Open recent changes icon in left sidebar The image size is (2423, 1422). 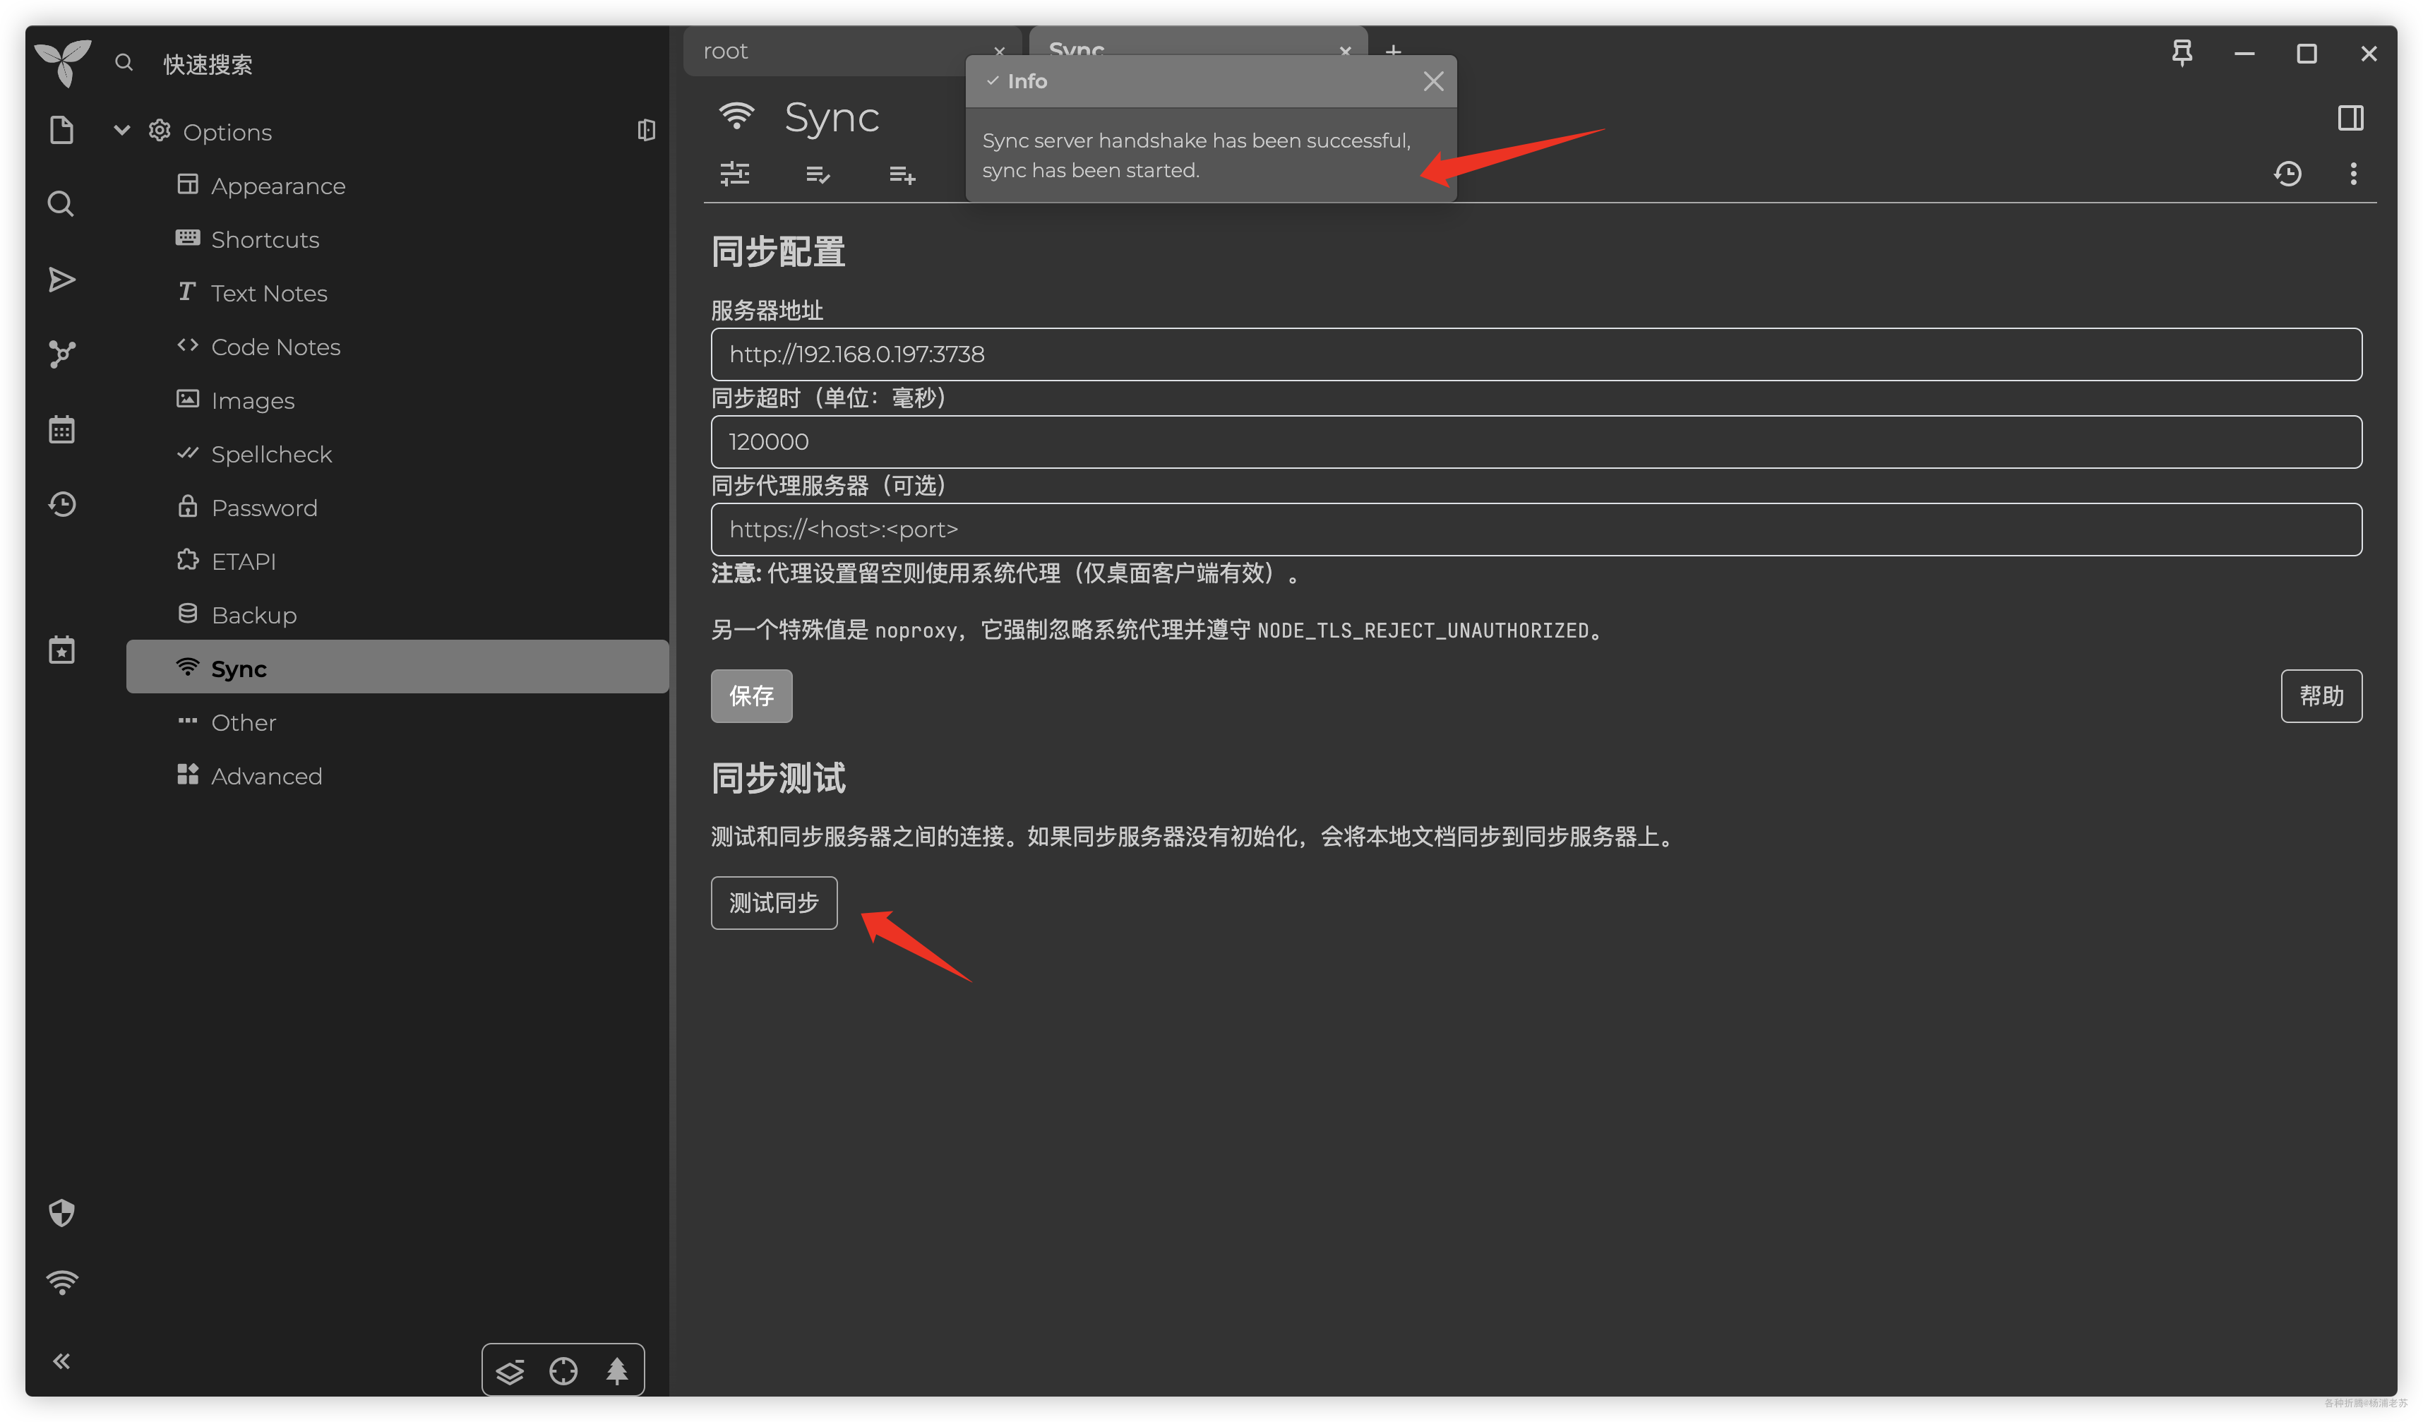pyautogui.click(x=61, y=504)
